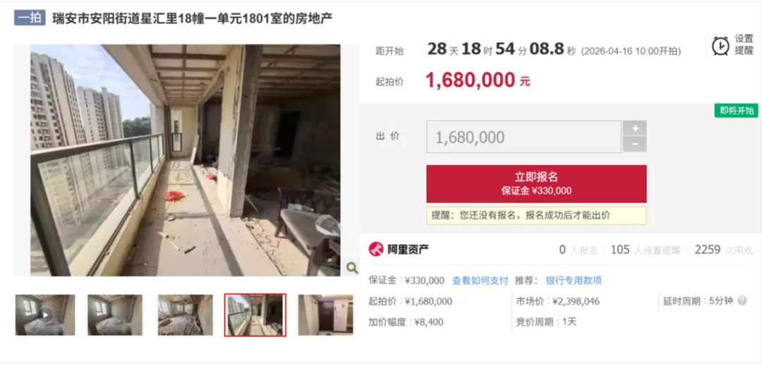762x366 pixels.
Task: Click the magnifier zoom icon on photo
Action: pyautogui.click(x=352, y=267)
